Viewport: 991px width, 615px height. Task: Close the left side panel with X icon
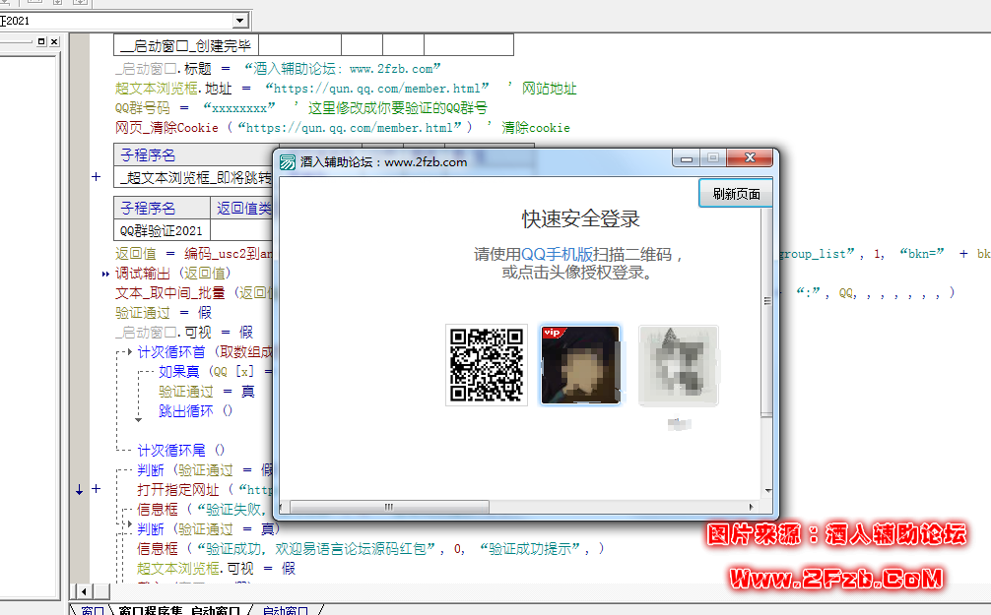click(x=54, y=42)
